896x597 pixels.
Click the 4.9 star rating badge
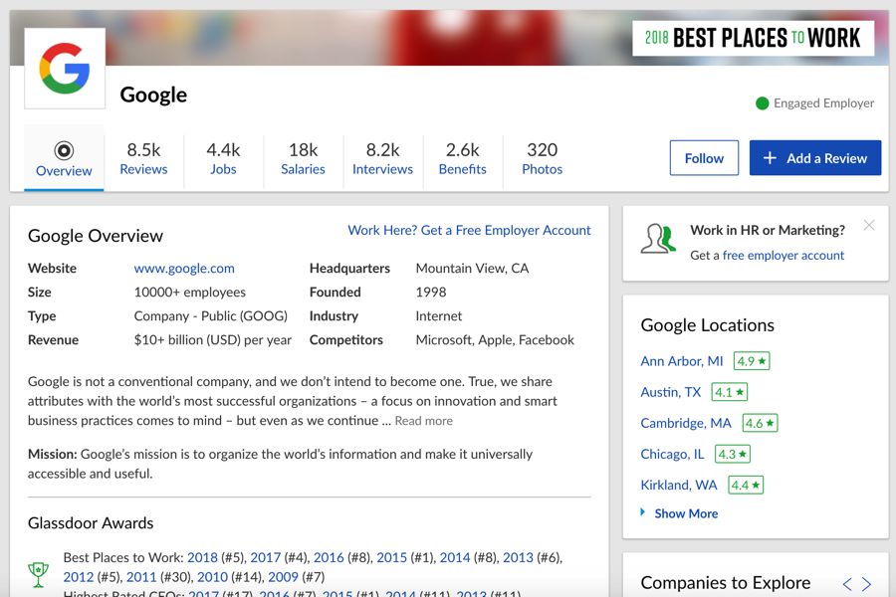pos(752,361)
